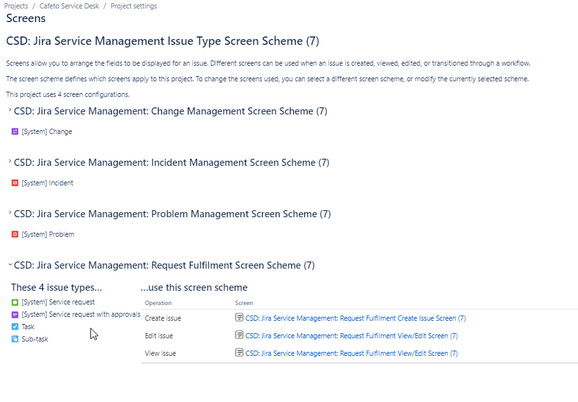Image resolution: width=578 pixels, height=402 pixels.
Task: Click Problem Management Screen Scheme heading
Action: (172, 214)
